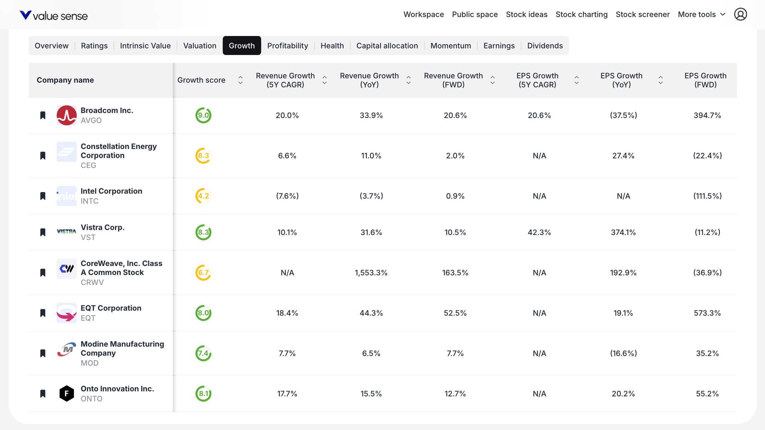Sort the table by Growth score

pos(240,80)
